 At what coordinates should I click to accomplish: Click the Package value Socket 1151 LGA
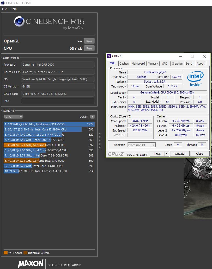(155, 82)
